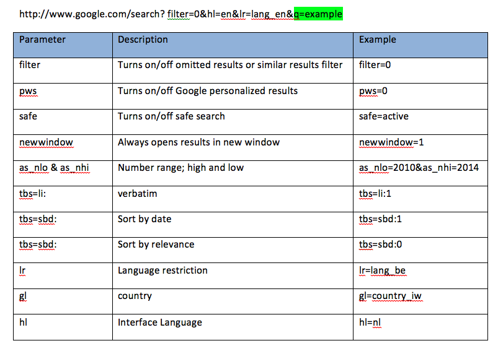Click the 'Language restriction' description cell

tap(162, 271)
